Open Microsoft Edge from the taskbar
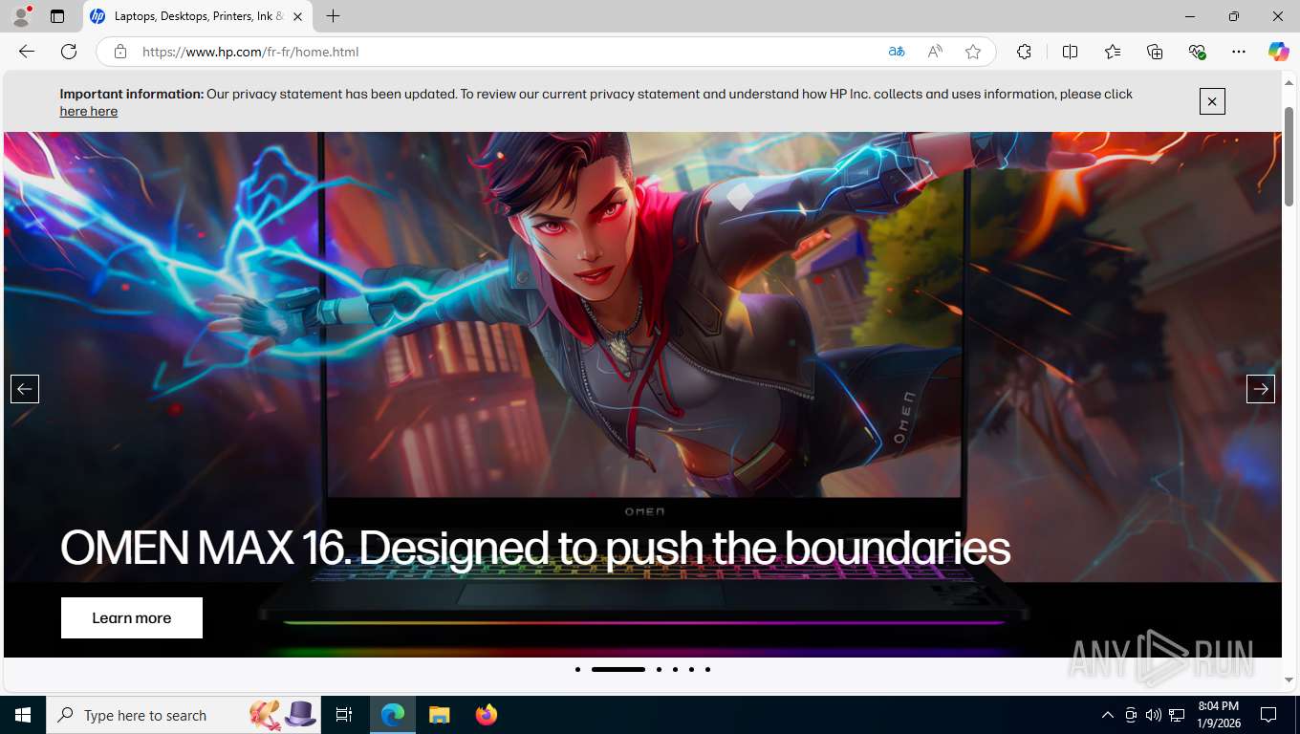Screen dimensions: 1300x734 [x=393, y=715]
